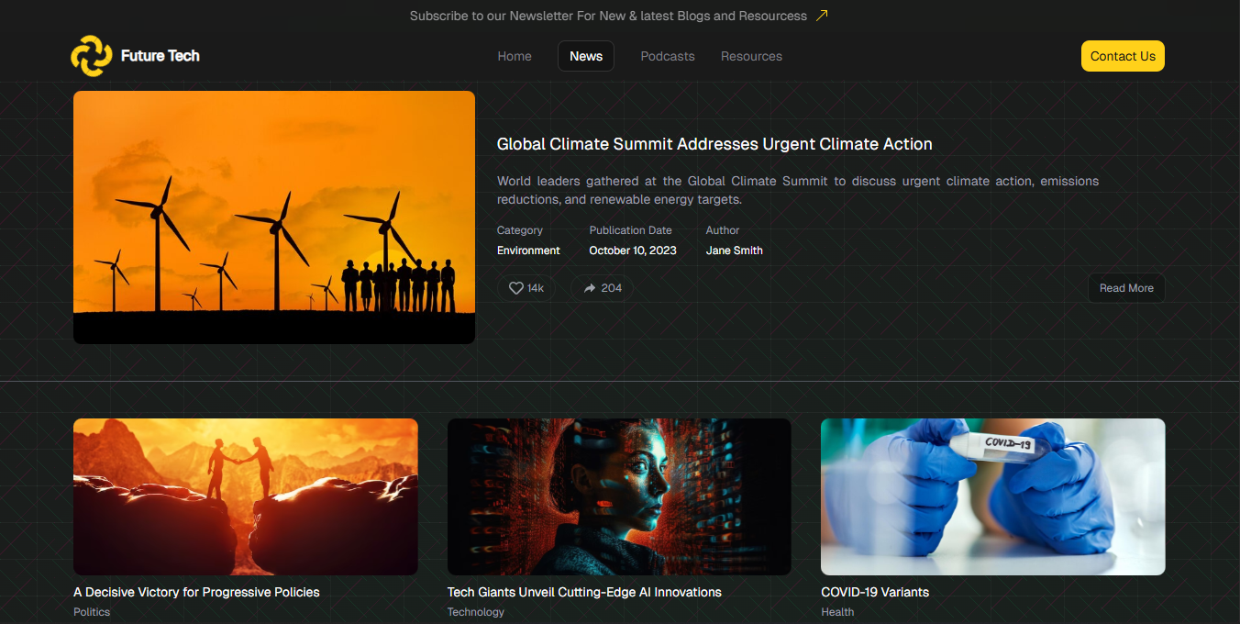The height and width of the screenshot is (624, 1240).
Task: Open the Podcasts section
Action: 668,56
